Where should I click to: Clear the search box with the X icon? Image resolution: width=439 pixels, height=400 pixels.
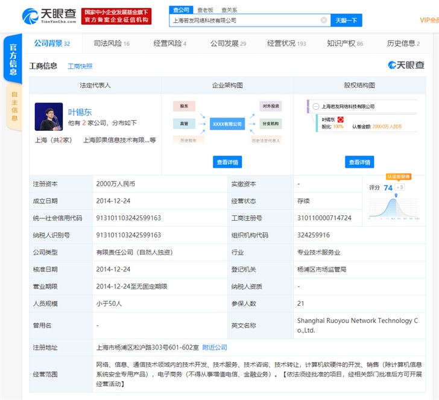[x=324, y=20]
